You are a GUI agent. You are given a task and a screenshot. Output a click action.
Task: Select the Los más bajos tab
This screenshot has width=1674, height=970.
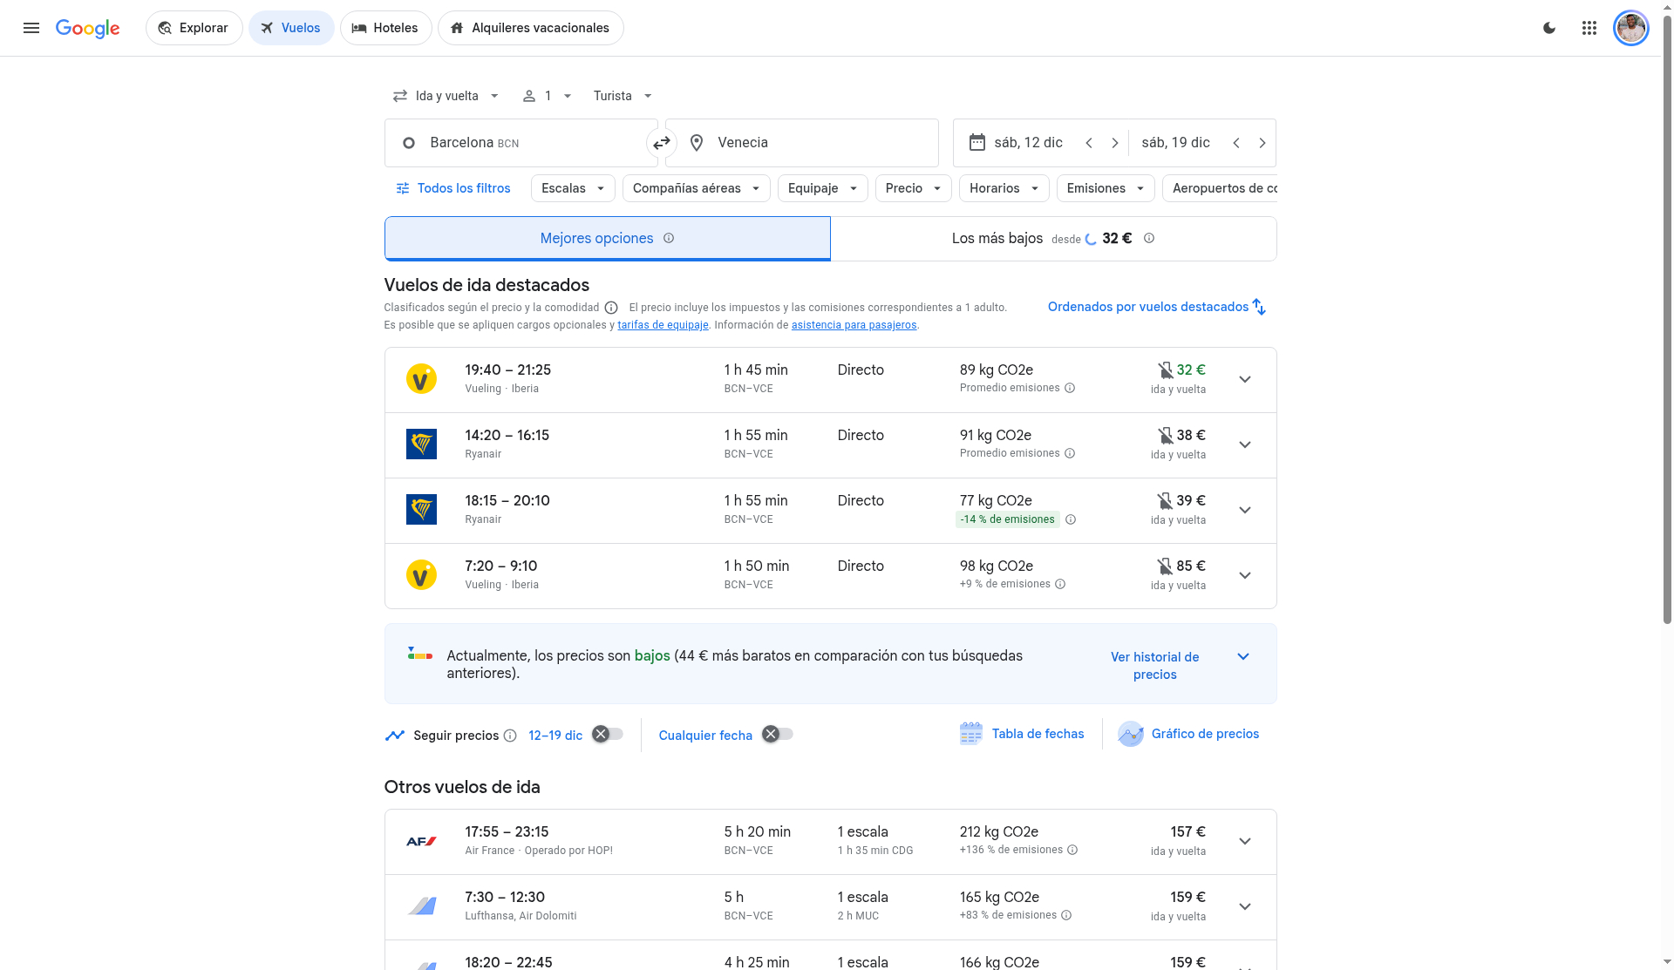tap(1053, 238)
